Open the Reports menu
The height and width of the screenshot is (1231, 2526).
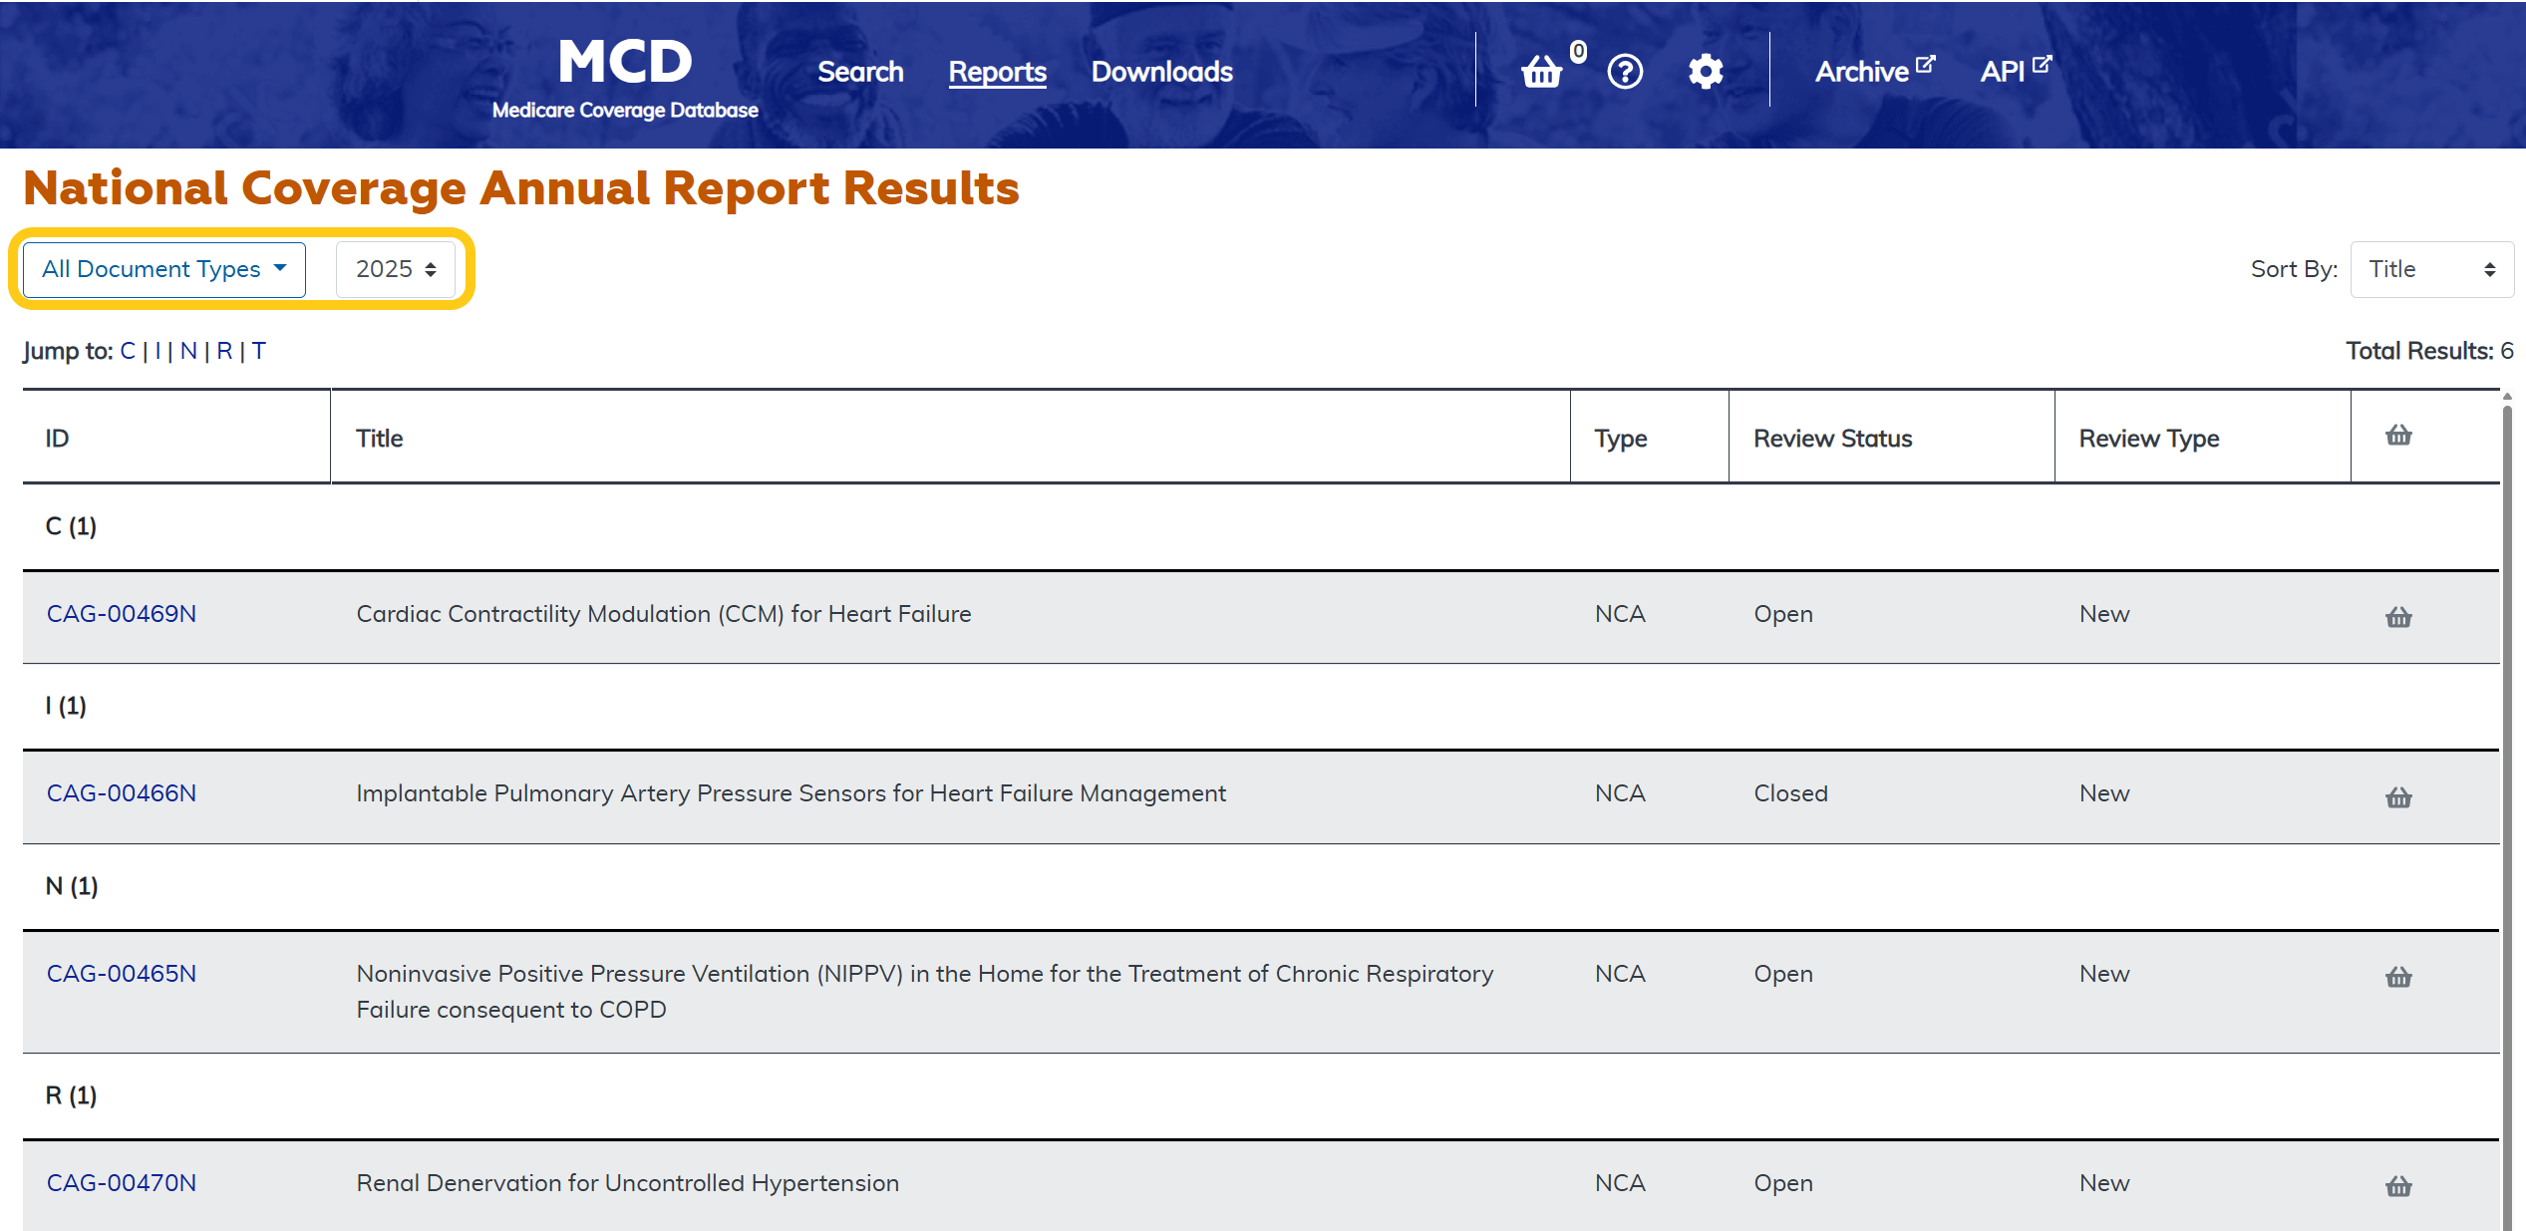click(x=997, y=72)
